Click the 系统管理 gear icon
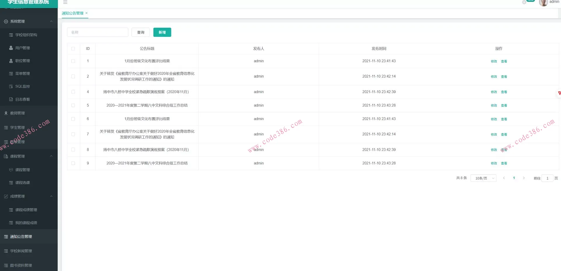 (6, 22)
